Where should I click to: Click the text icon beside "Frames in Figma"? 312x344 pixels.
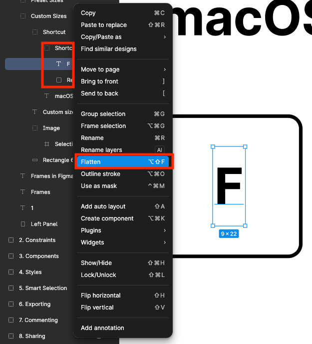point(22,176)
